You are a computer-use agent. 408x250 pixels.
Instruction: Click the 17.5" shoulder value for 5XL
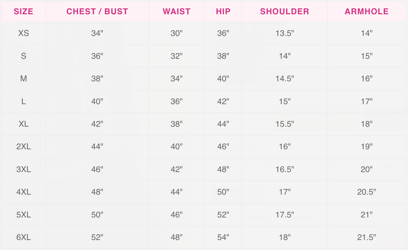(x=284, y=215)
